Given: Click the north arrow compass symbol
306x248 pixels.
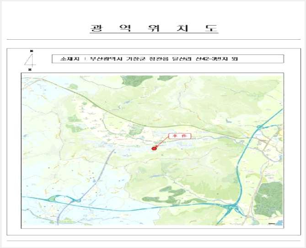Looking at the screenshot, I should point(30,60).
